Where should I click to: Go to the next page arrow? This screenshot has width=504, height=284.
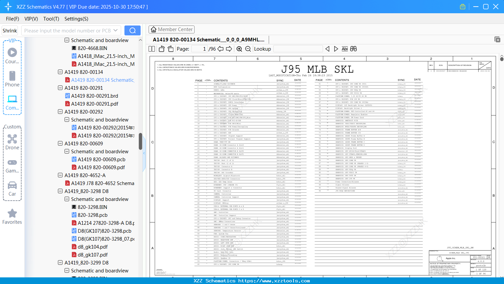tap(229, 49)
